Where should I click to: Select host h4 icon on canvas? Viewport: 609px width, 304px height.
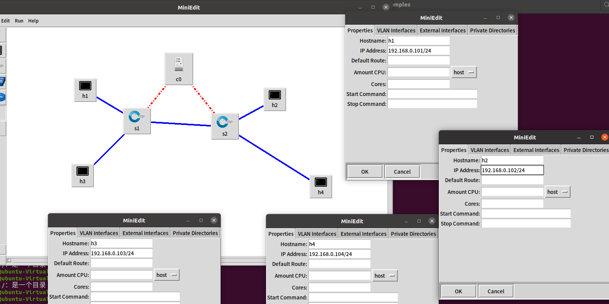(x=321, y=187)
